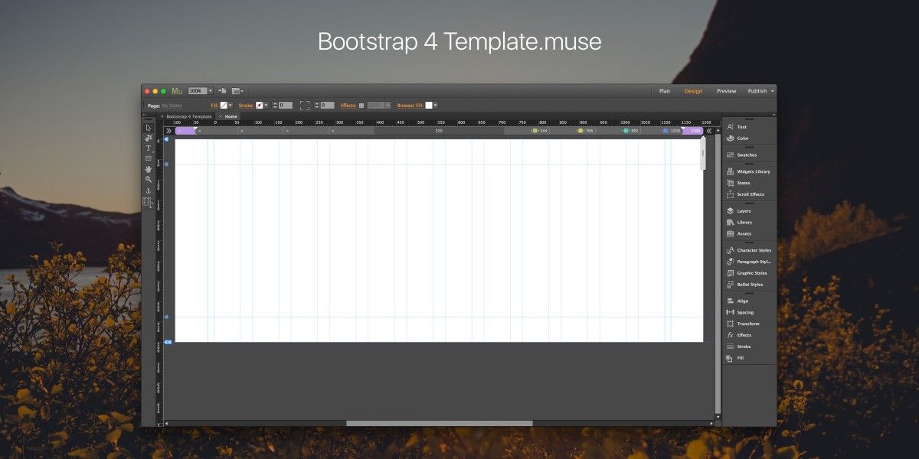Click the Publish button

[x=757, y=91]
